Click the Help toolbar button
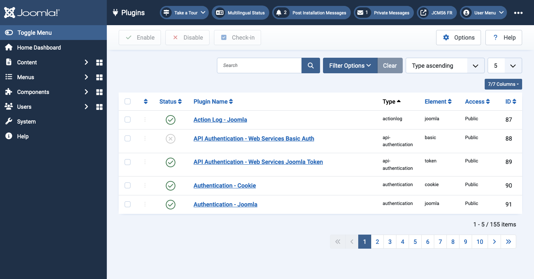The image size is (534, 279). coord(504,37)
